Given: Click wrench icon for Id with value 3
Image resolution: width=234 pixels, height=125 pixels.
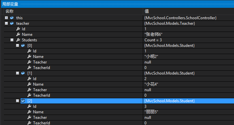Looking at the screenshot, I should point(29,106).
